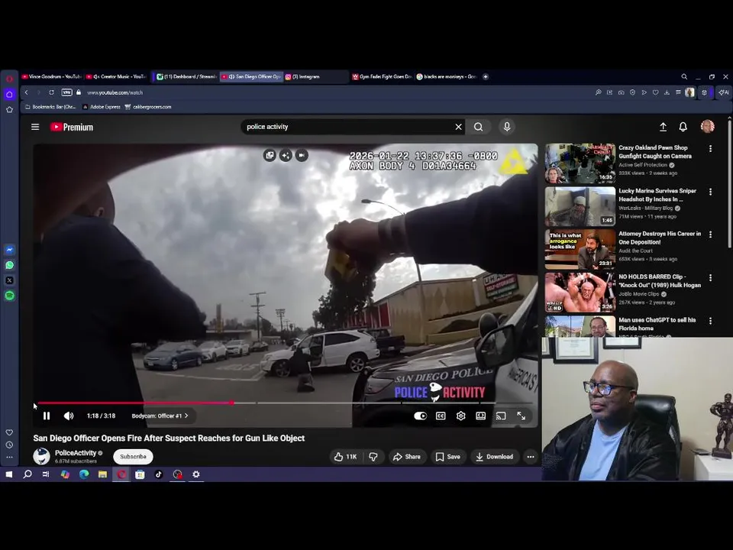
Task: Open options for 'Crazy Oakland Pawn Shop' video
Action: [710, 148]
